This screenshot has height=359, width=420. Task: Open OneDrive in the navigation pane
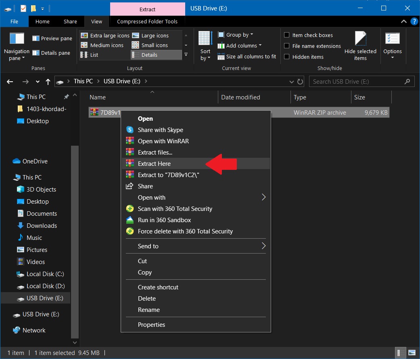(30, 161)
